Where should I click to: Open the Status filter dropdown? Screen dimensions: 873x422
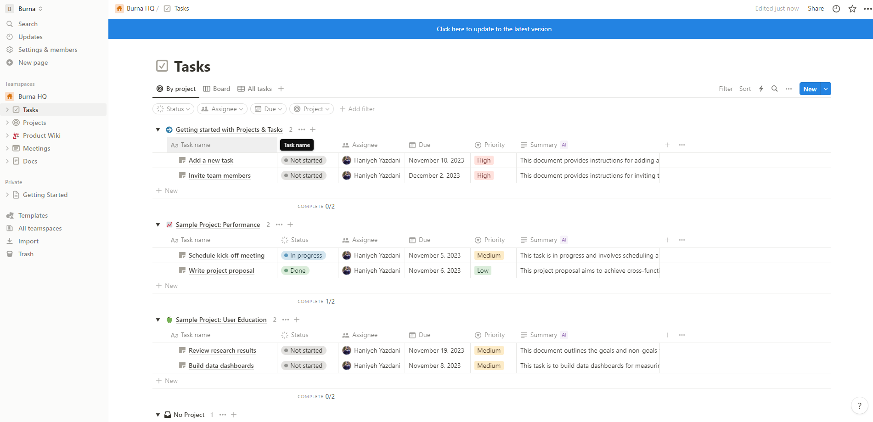click(173, 109)
